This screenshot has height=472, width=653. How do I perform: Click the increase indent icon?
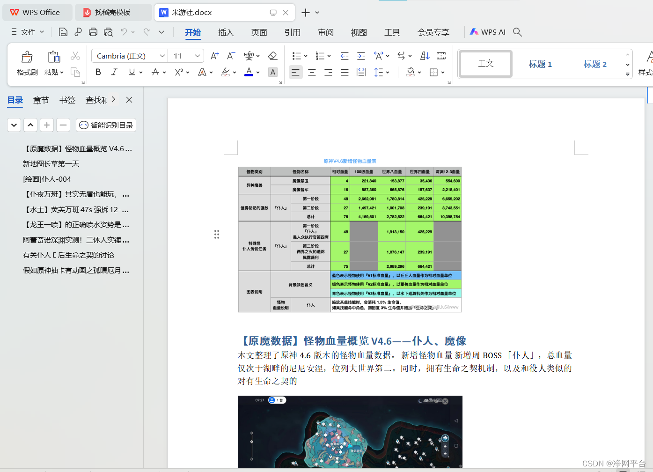click(361, 56)
